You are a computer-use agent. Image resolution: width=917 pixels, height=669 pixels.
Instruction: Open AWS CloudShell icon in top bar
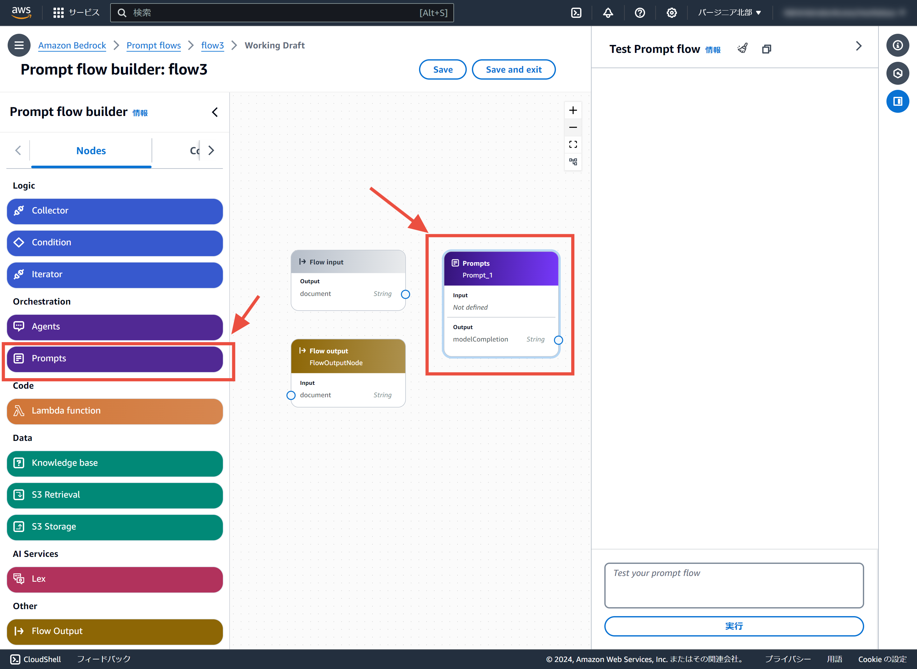point(576,13)
